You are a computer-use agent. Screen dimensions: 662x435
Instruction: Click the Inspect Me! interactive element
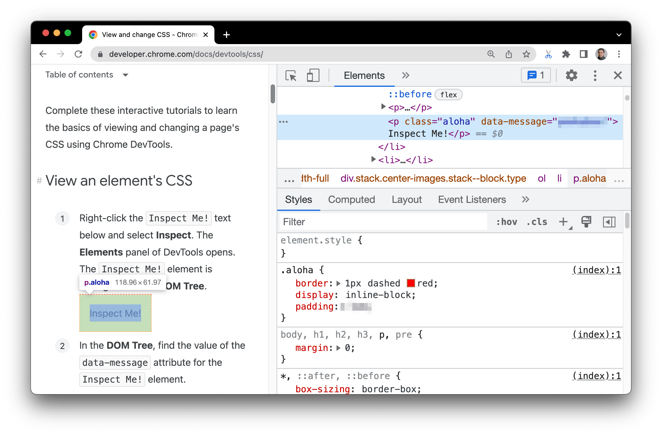116,313
